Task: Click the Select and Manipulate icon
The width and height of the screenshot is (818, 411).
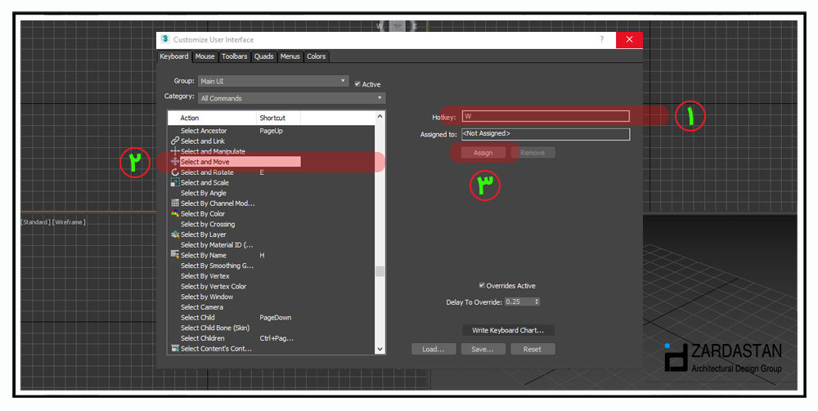Action: coord(174,152)
